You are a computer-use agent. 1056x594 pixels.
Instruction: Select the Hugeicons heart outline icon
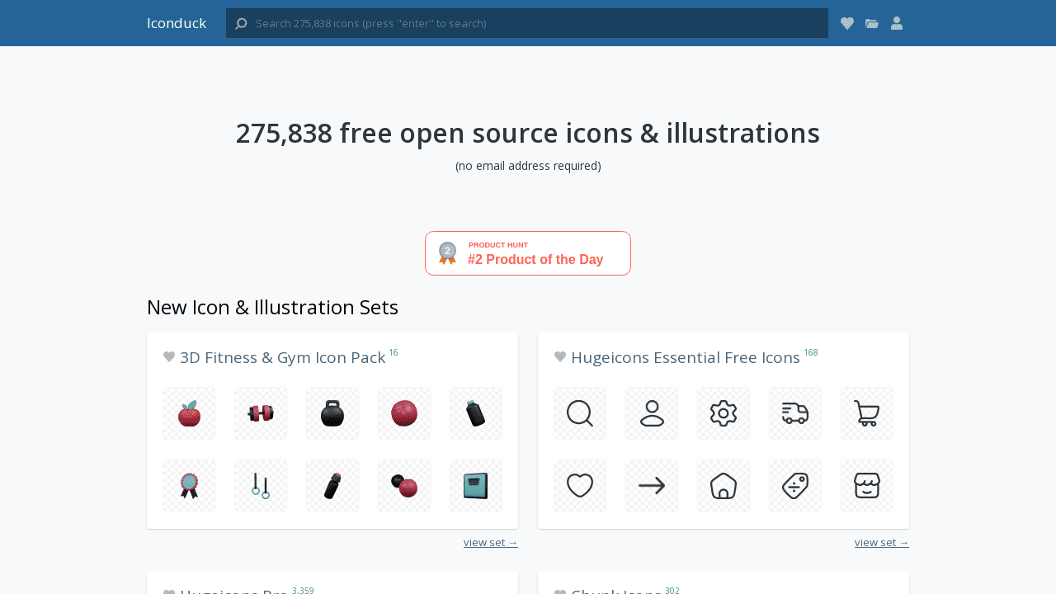click(580, 486)
